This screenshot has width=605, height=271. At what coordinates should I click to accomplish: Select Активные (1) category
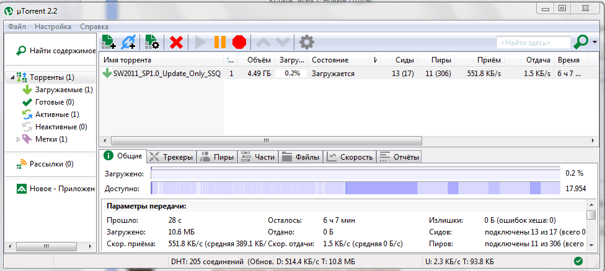tap(57, 114)
